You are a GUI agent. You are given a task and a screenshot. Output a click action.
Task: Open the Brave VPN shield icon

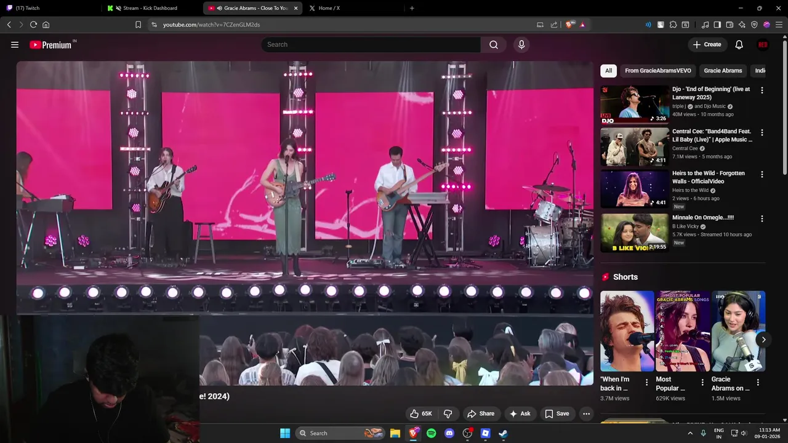pos(754,25)
